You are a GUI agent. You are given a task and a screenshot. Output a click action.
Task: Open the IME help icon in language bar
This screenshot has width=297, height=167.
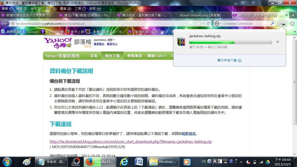(x=231, y=161)
